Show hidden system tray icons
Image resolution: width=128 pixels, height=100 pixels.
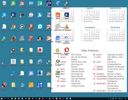click(109, 99)
